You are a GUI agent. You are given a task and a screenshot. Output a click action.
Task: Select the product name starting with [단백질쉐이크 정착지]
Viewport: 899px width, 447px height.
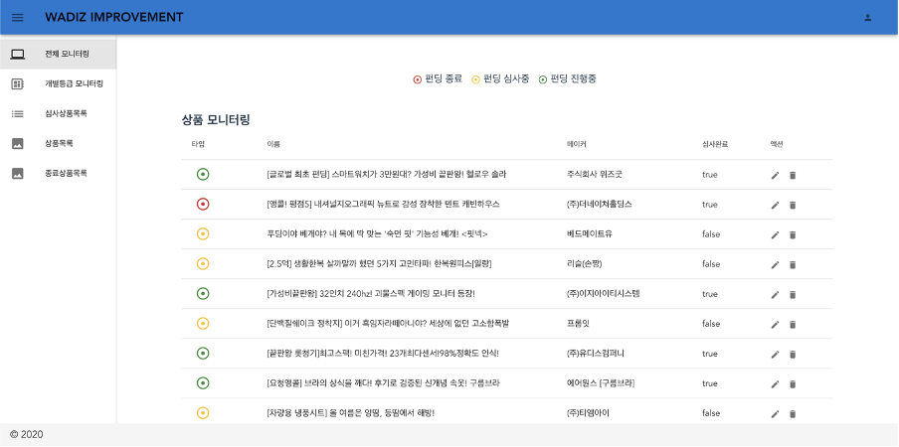(388, 324)
